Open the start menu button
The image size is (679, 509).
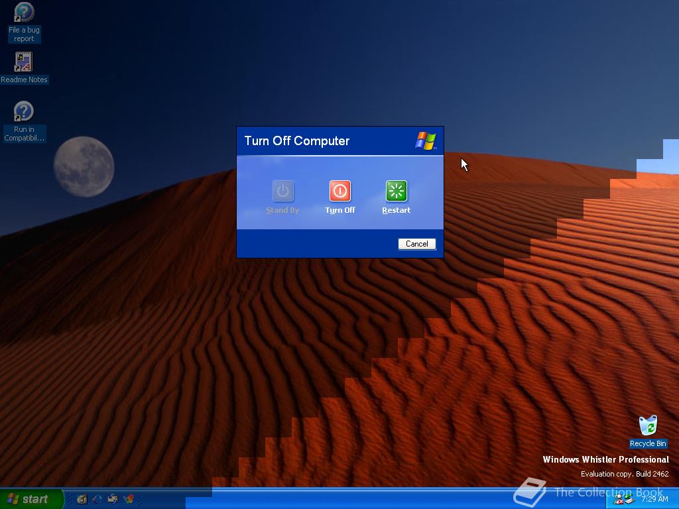[x=31, y=499]
